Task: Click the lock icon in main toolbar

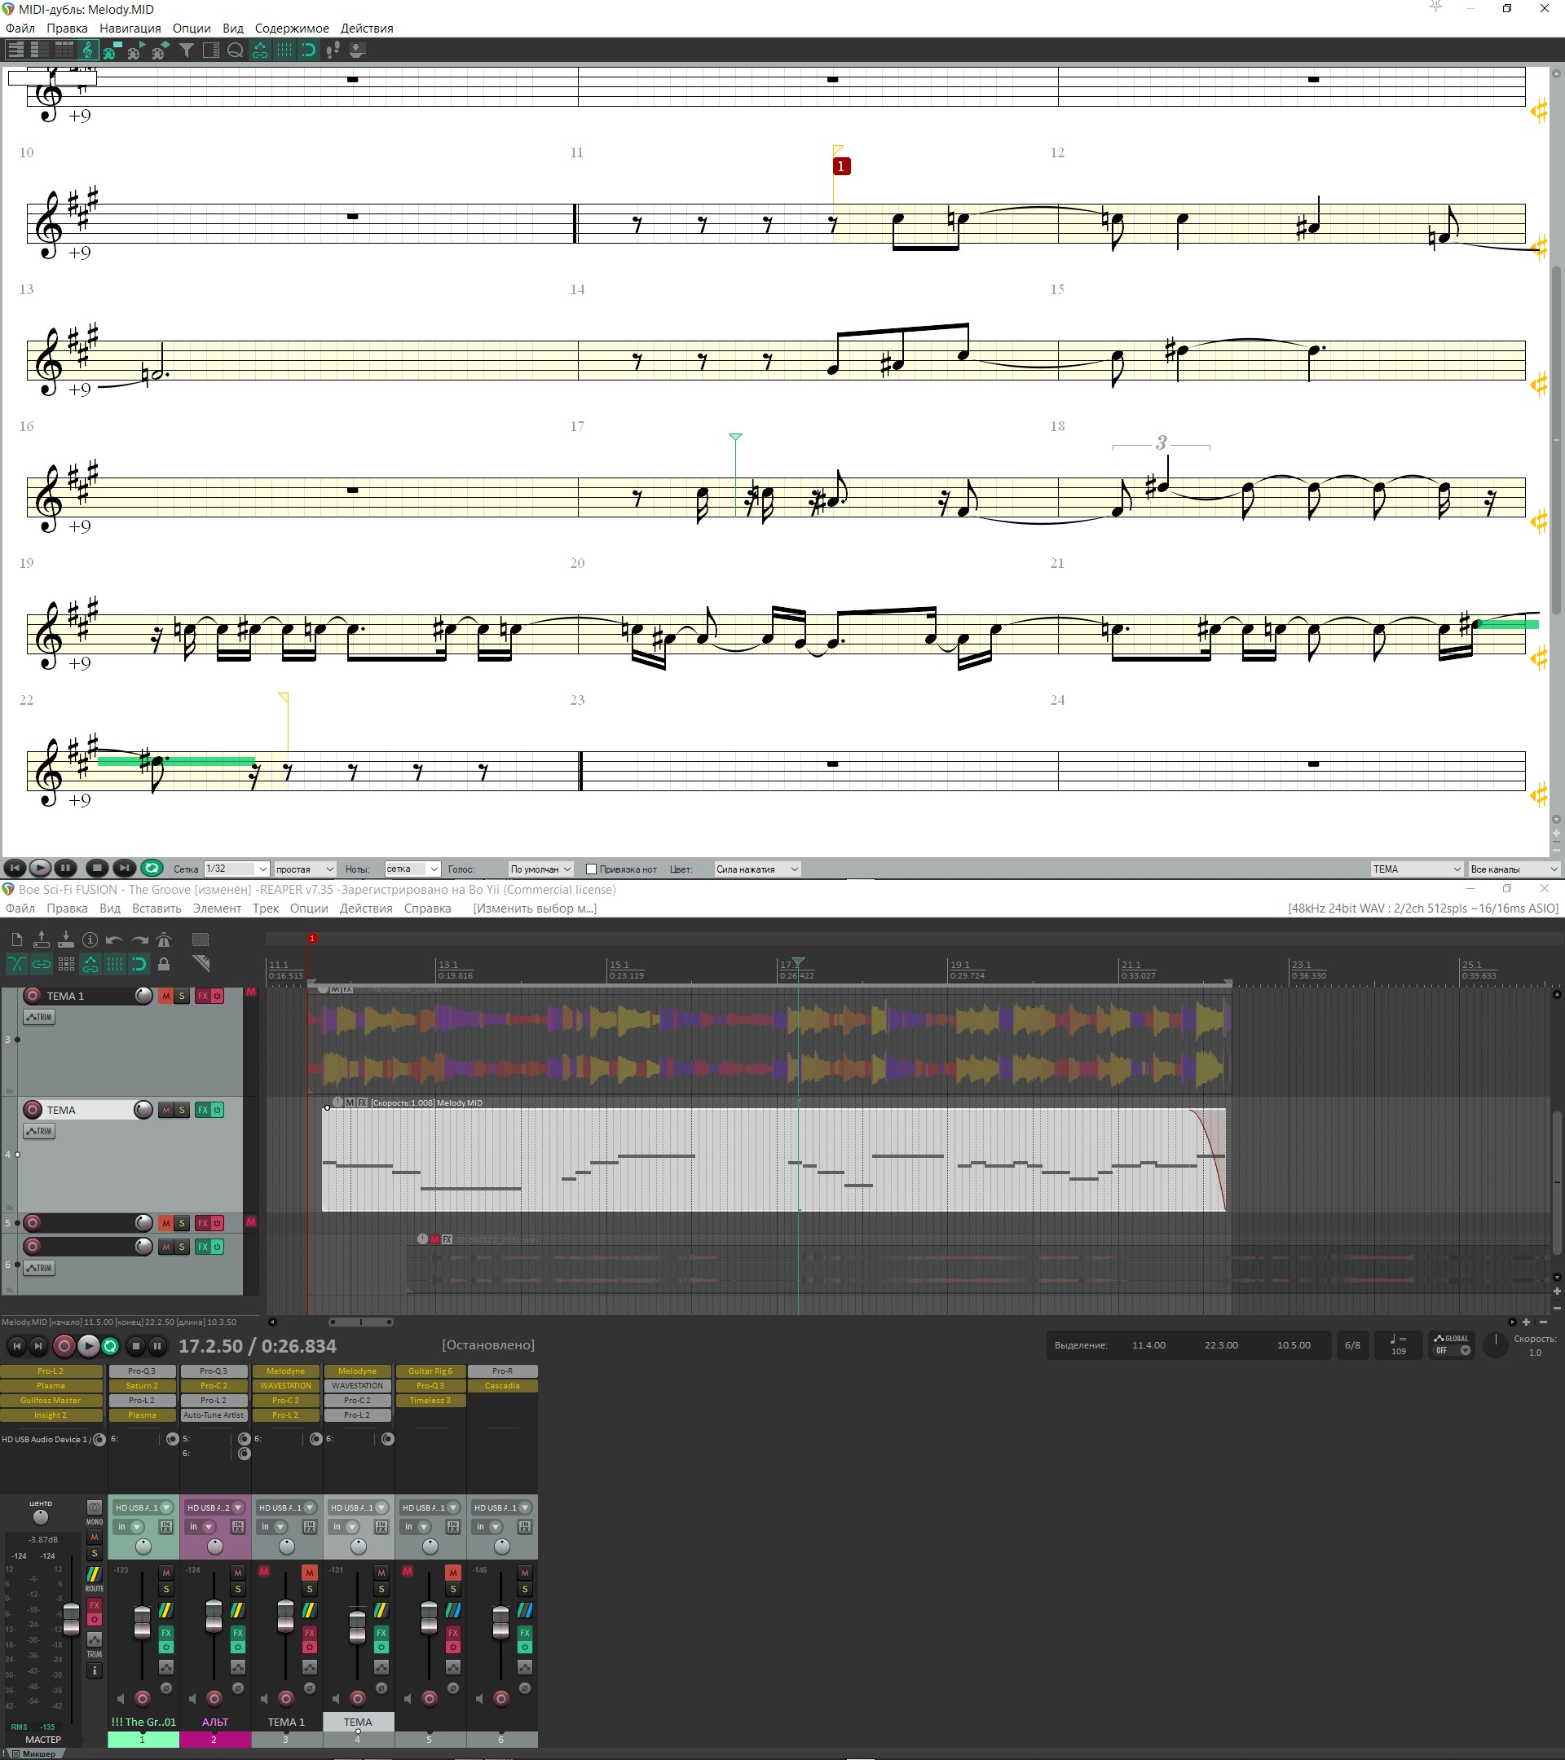Action: (164, 965)
